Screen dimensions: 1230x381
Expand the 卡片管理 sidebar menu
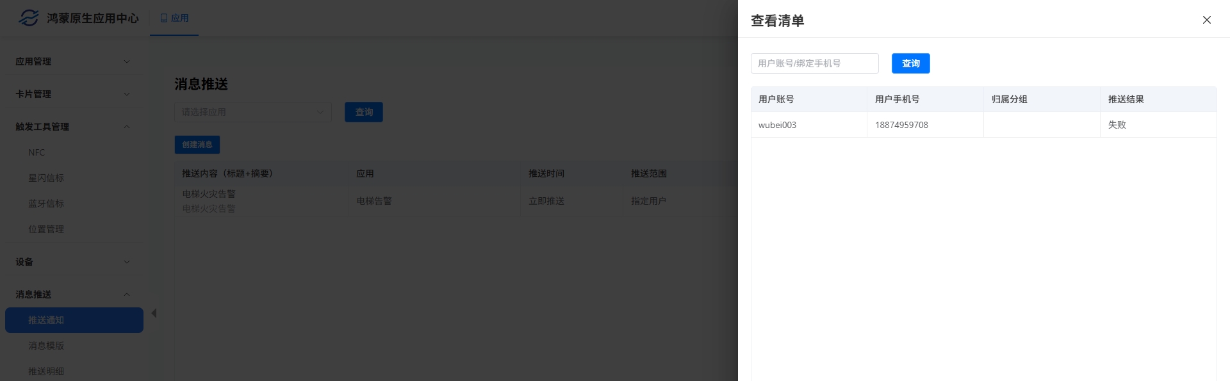74,94
